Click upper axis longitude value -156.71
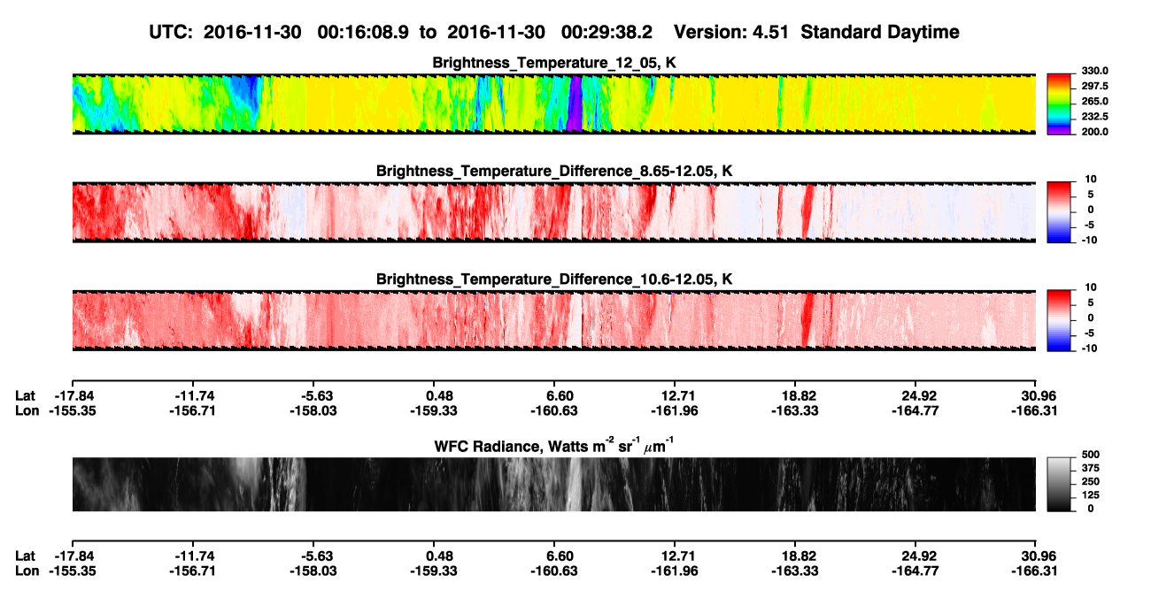 [x=194, y=411]
